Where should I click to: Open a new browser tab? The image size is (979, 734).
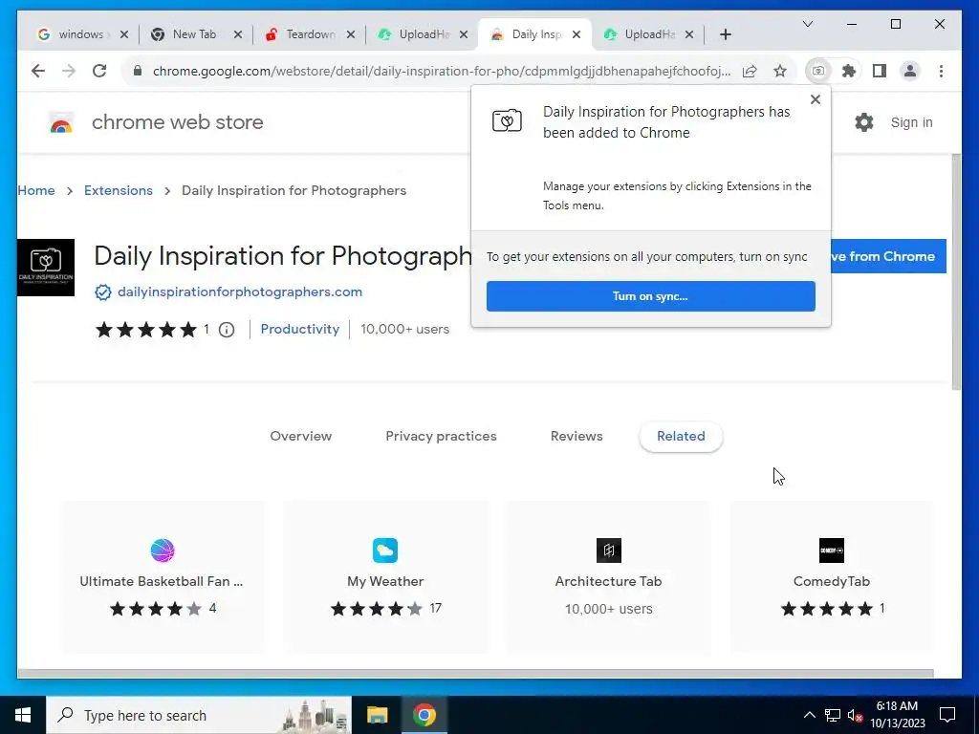tap(726, 34)
